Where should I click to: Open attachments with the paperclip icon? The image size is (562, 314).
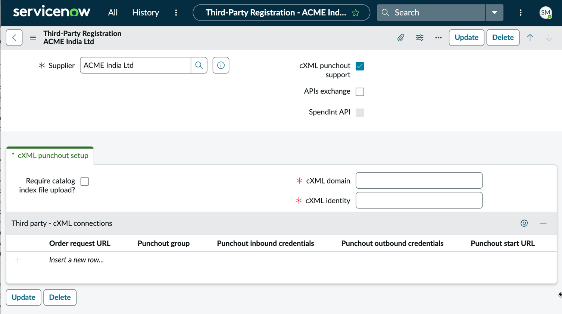400,38
